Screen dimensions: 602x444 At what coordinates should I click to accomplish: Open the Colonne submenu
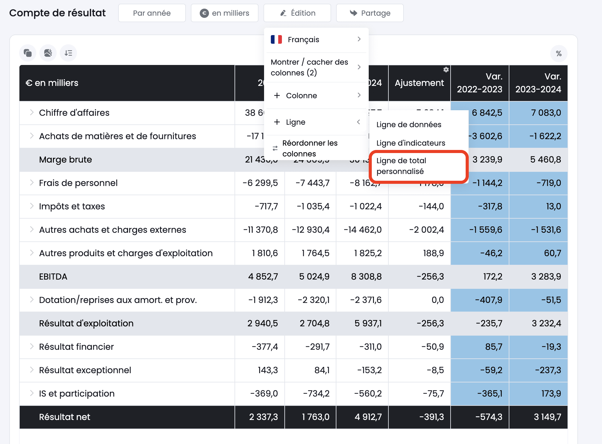pos(316,95)
